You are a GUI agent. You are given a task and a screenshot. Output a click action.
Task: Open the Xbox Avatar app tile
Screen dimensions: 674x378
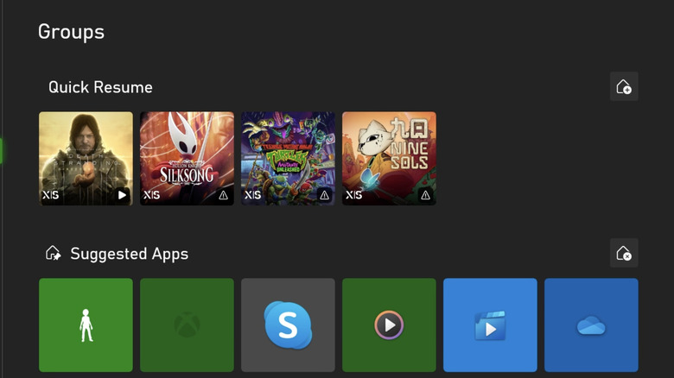[x=86, y=325]
